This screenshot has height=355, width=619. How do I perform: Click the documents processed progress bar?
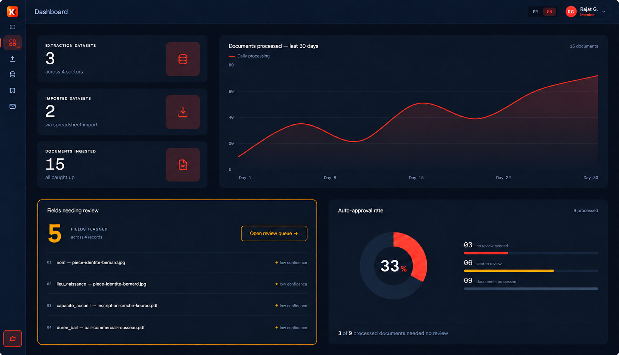pyautogui.click(x=531, y=288)
